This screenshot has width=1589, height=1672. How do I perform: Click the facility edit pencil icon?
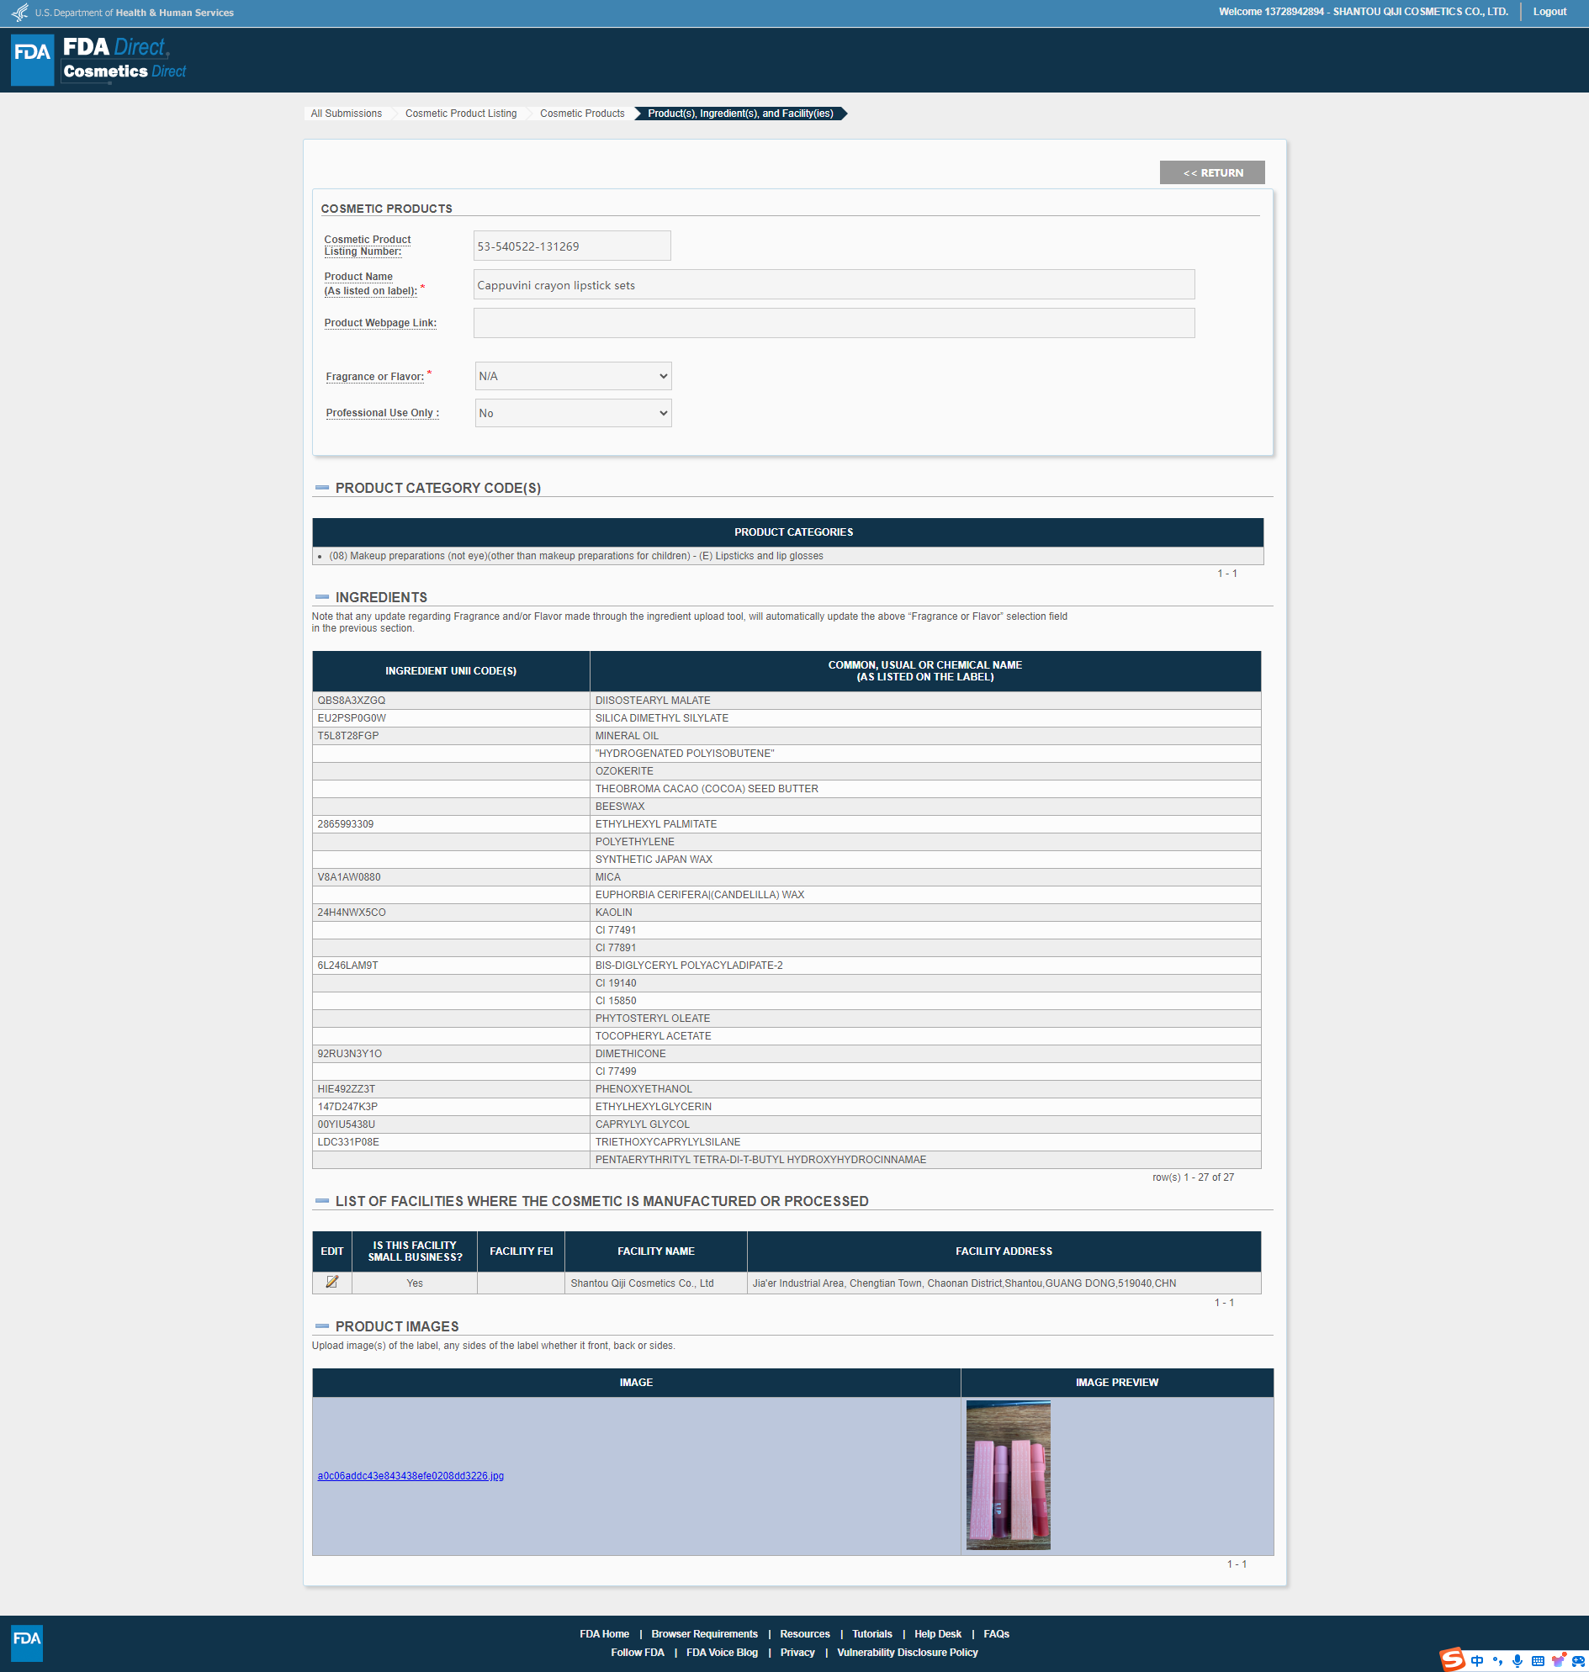[x=331, y=1283]
